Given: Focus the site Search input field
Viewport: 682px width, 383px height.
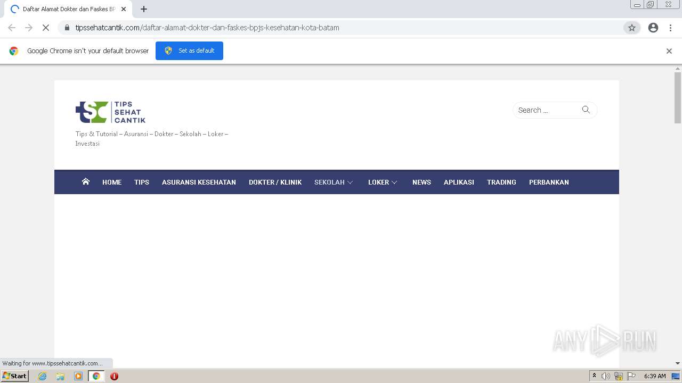Looking at the screenshot, I should click(548, 110).
